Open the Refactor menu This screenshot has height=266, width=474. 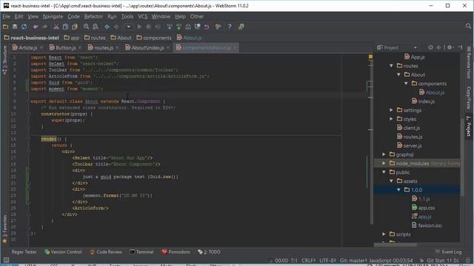[x=93, y=16]
